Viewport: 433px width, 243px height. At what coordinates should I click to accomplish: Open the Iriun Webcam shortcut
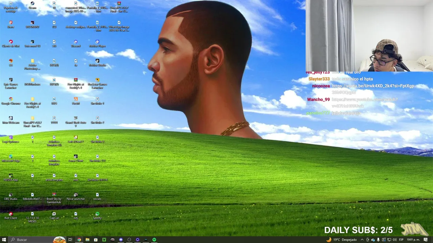click(10, 120)
